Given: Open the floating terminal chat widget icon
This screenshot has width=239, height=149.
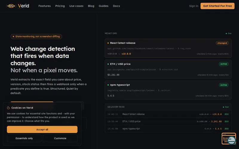Looking at the screenshot, I should 229,139.
